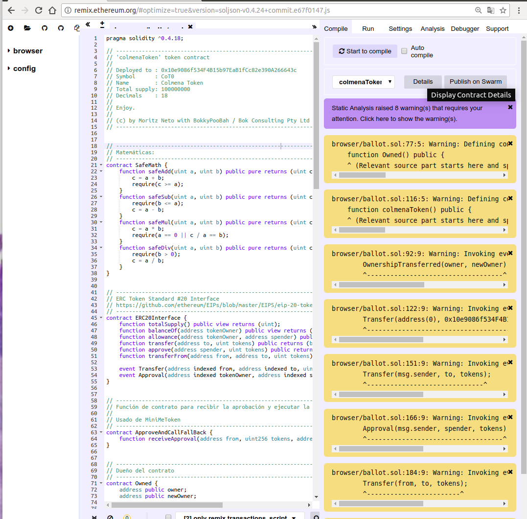527x519 pixels.
Task: Tick the checkbox beside the transactions filter dropdown
Action: pos(168,517)
